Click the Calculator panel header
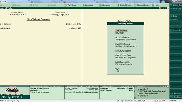Viewport: 182px width, 102px height. tap(150, 86)
